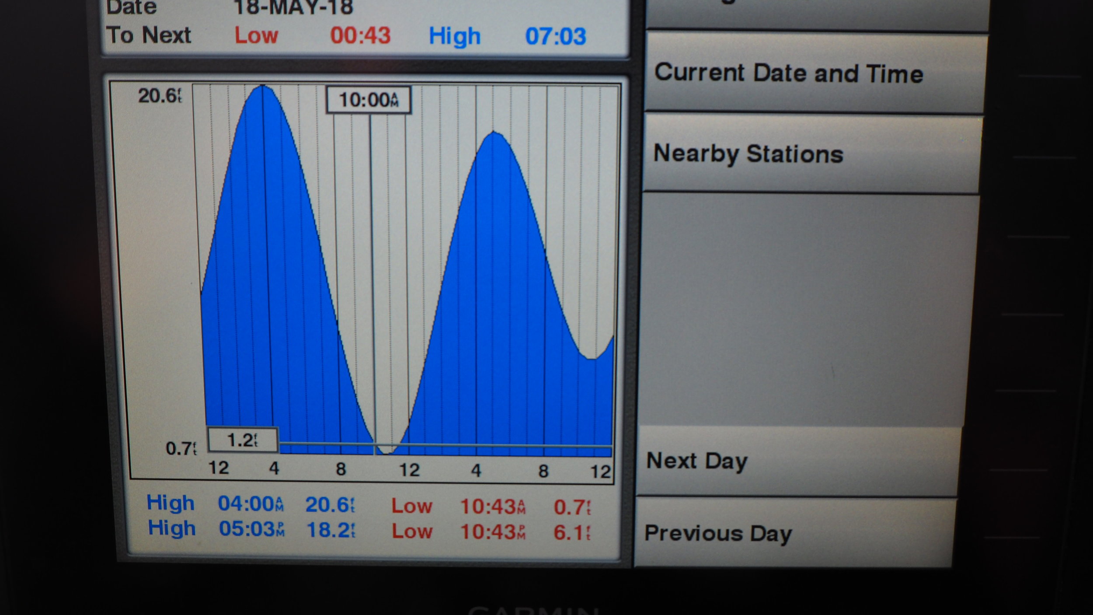Select the red Low label in header
This screenshot has width=1093, height=615.
(256, 35)
